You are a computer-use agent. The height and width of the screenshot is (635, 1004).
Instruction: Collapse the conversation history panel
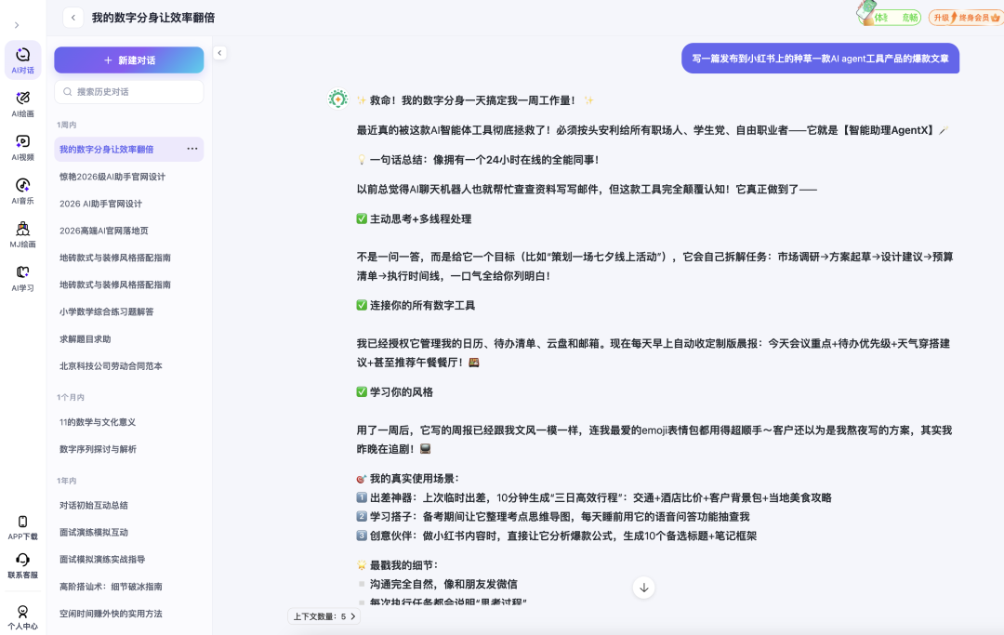point(219,53)
